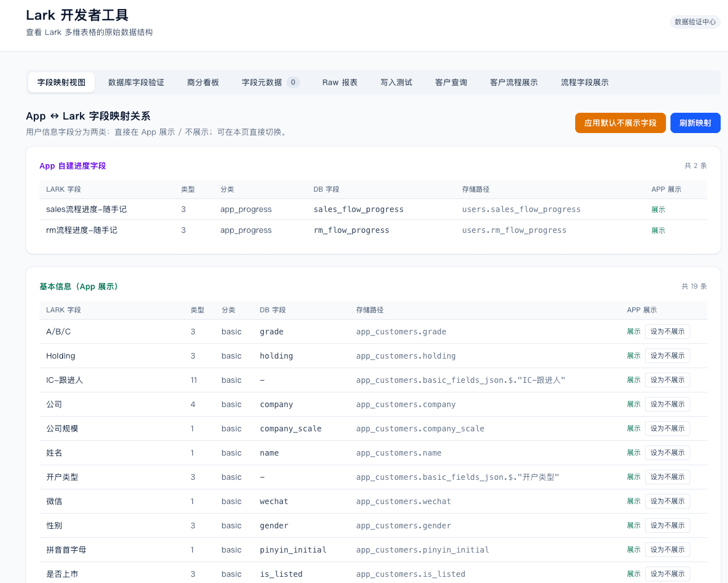Set 微信 field to 不展示
Screen dimensions: 728x583
668,501
